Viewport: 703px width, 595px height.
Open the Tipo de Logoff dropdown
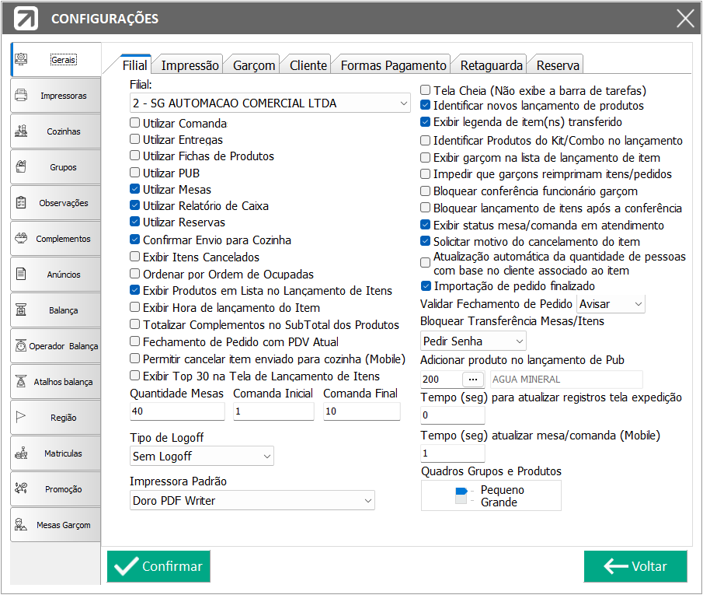[202, 456]
